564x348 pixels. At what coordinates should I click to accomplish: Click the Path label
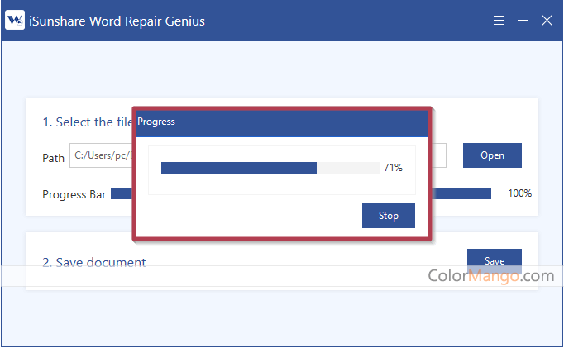[53, 157]
